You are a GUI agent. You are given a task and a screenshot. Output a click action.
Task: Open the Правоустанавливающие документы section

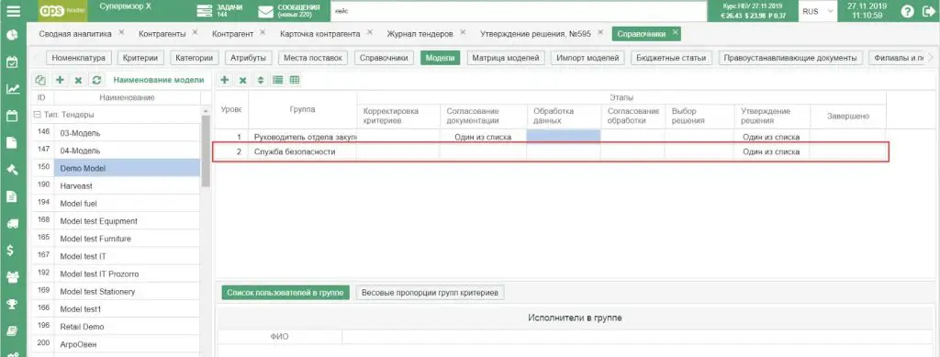point(790,58)
